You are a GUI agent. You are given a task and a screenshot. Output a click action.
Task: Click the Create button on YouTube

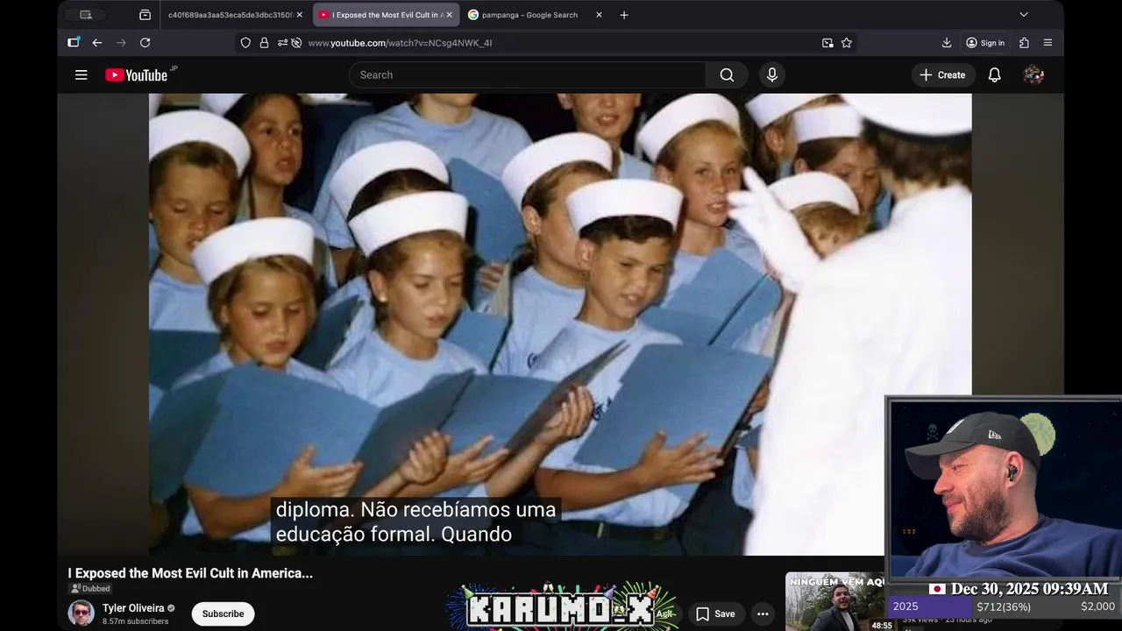tap(942, 75)
